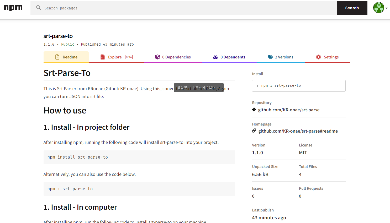Dismiss the clipboard copied tooltip
The image size is (390, 223).
pyautogui.click(x=199, y=88)
